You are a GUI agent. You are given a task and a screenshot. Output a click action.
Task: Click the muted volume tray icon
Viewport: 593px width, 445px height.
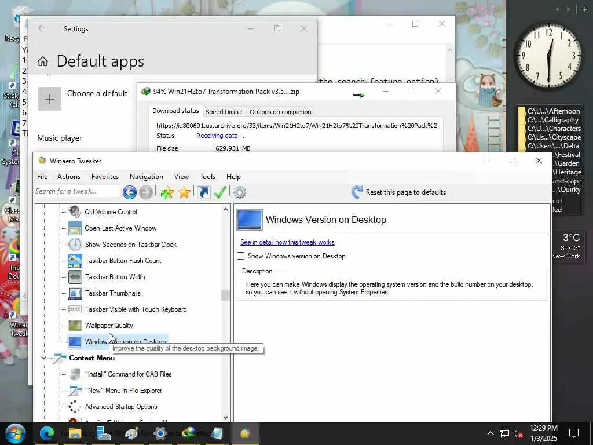click(518, 433)
